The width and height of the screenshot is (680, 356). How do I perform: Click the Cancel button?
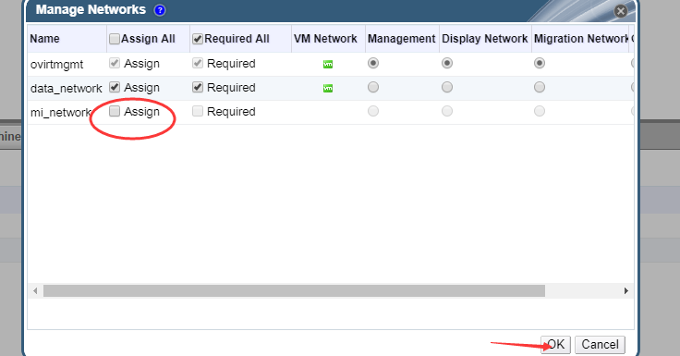pyautogui.click(x=600, y=345)
